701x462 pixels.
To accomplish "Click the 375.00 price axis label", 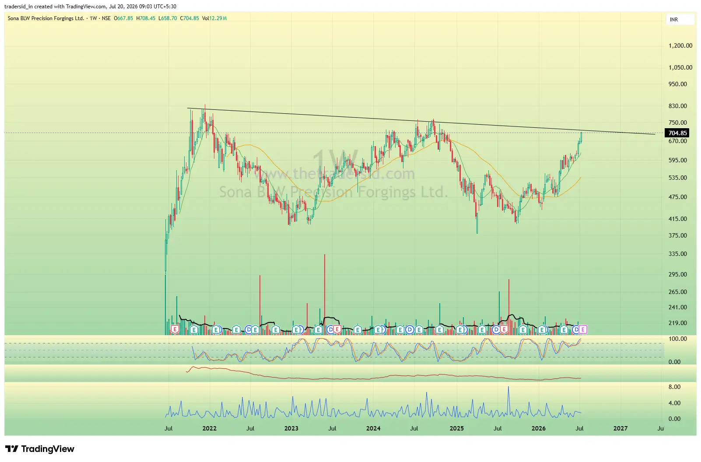I will [x=678, y=235].
